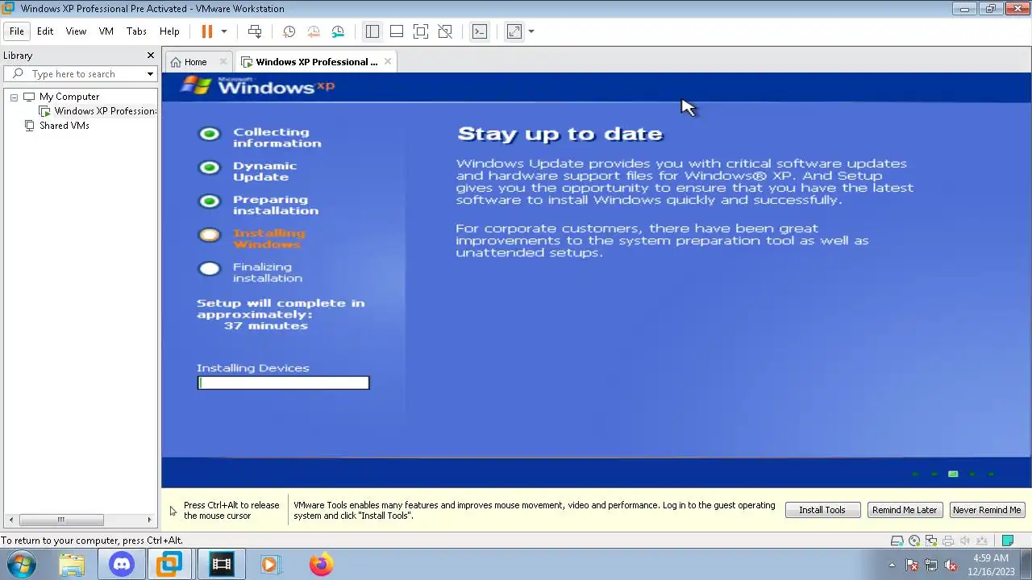Pause the virtual machine with the toolbar Pause button
The height and width of the screenshot is (580, 1032).
206,31
